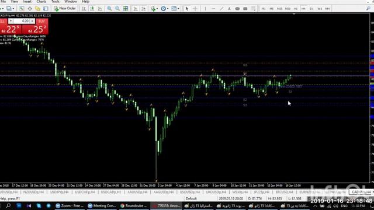This screenshot has height=210, width=374.
Task: Expand the Templates dropdown arrow
Action: [x=178, y=9]
